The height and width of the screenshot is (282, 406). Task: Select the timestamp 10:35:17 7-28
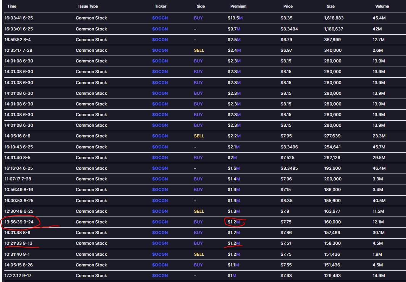(x=18, y=50)
